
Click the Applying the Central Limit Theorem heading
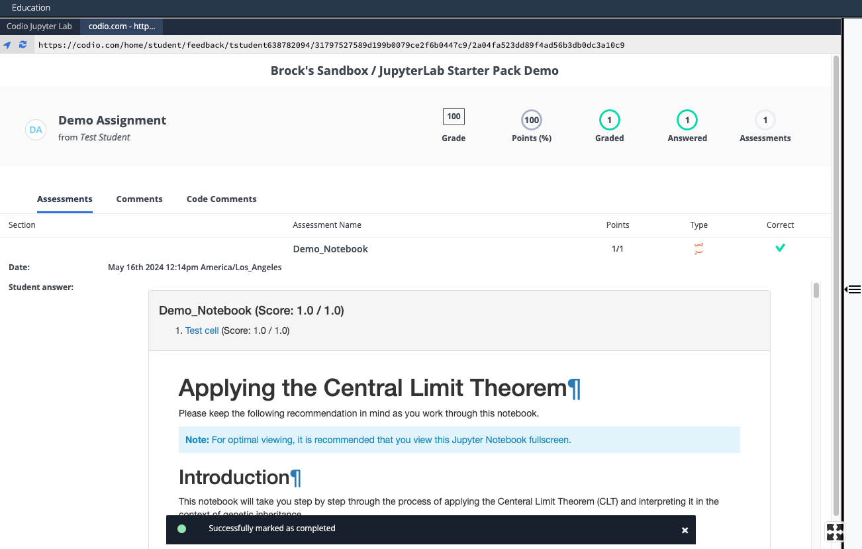[x=373, y=388]
